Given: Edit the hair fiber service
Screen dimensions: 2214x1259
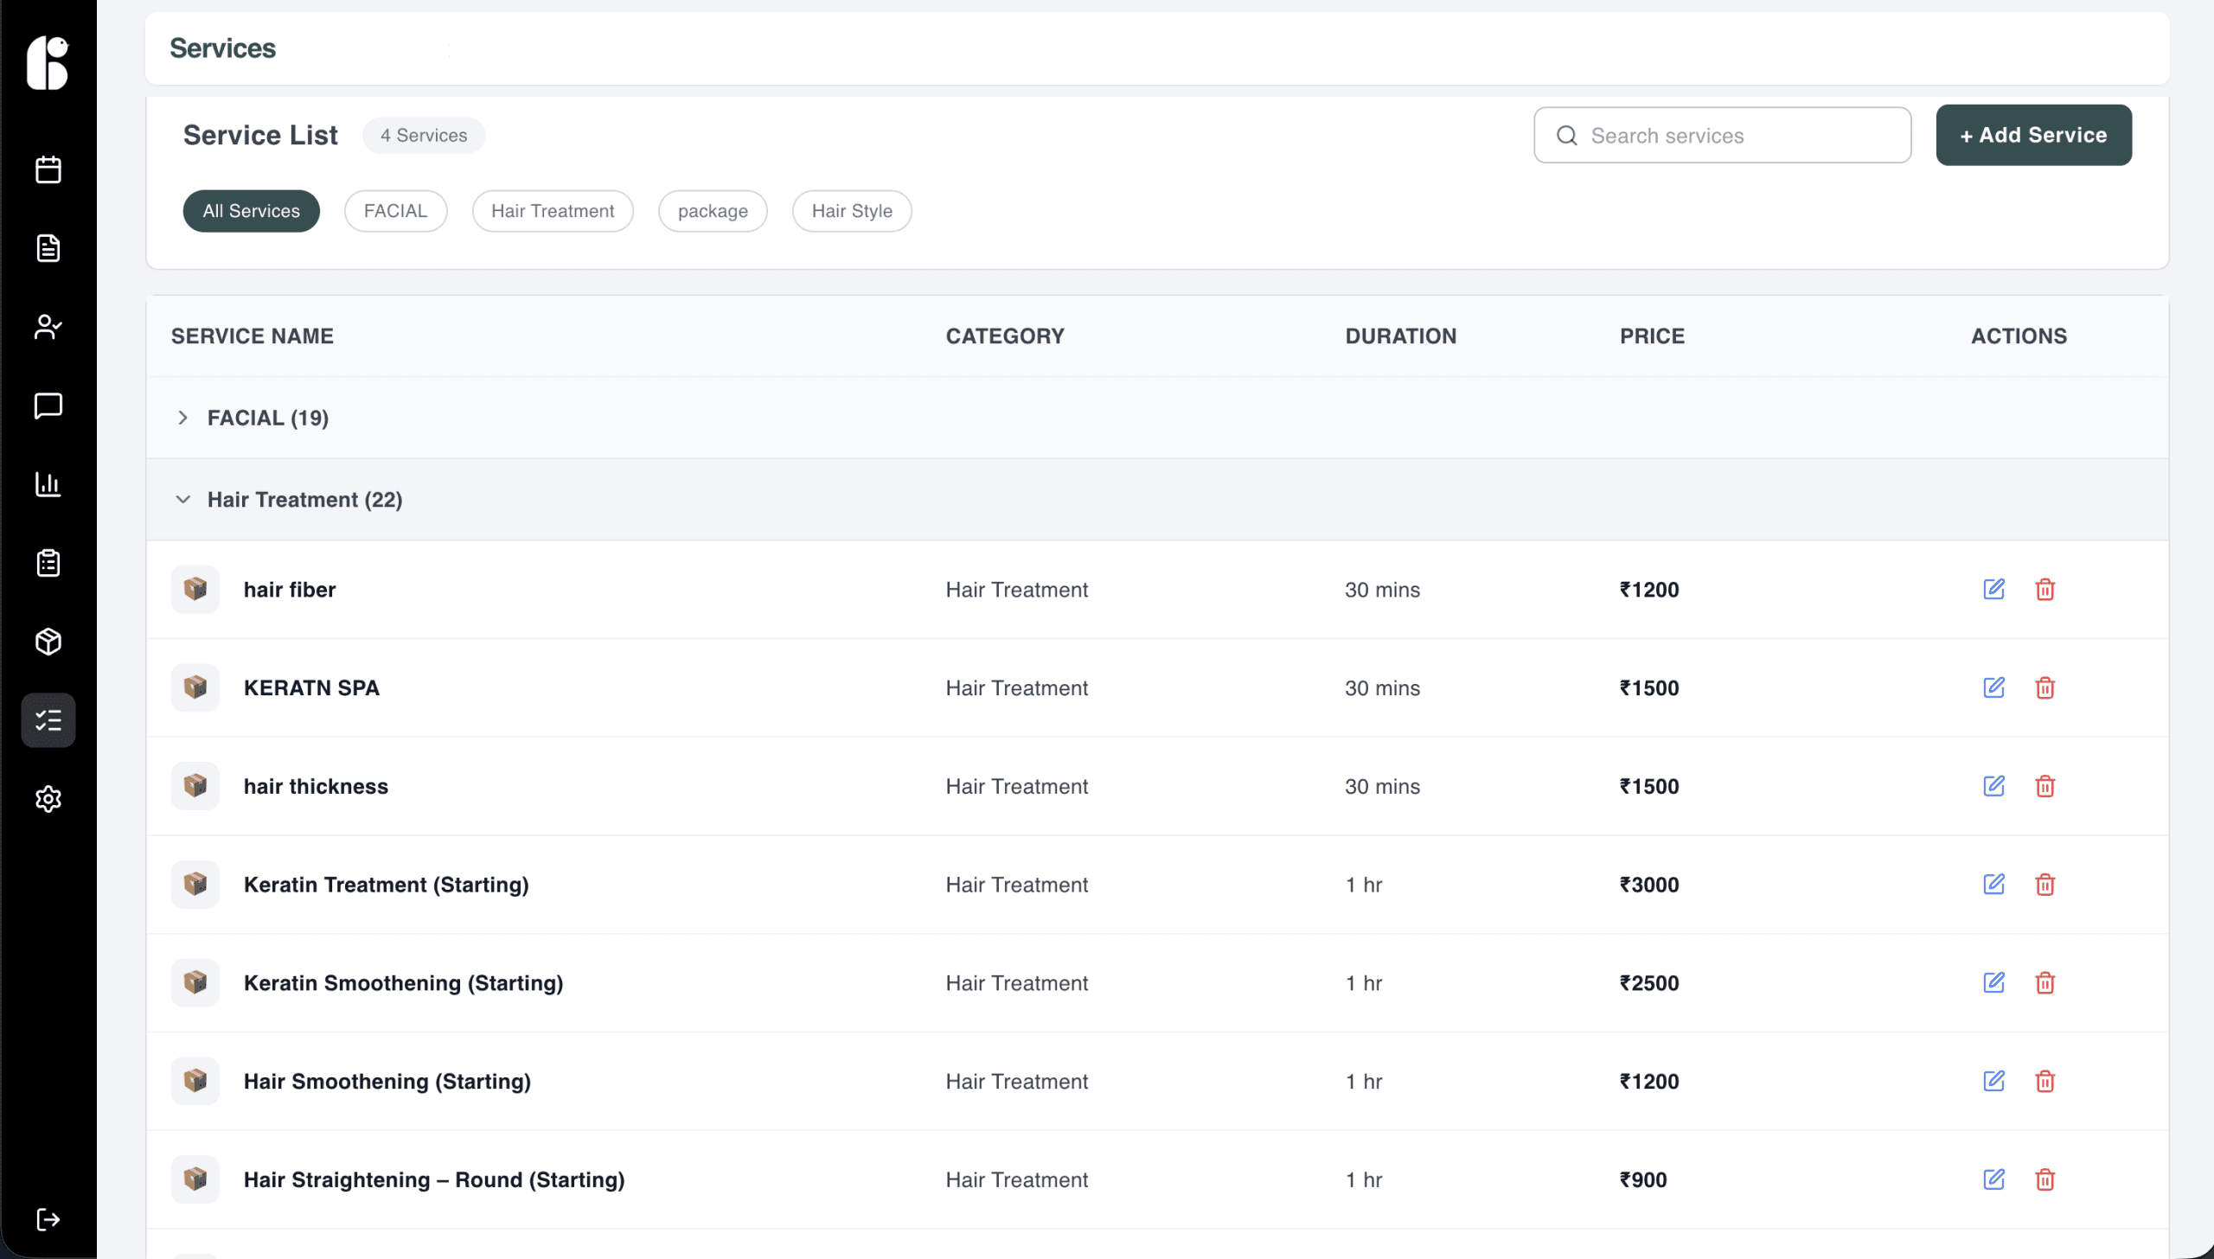Looking at the screenshot, I should click(x=1993, y=590).
